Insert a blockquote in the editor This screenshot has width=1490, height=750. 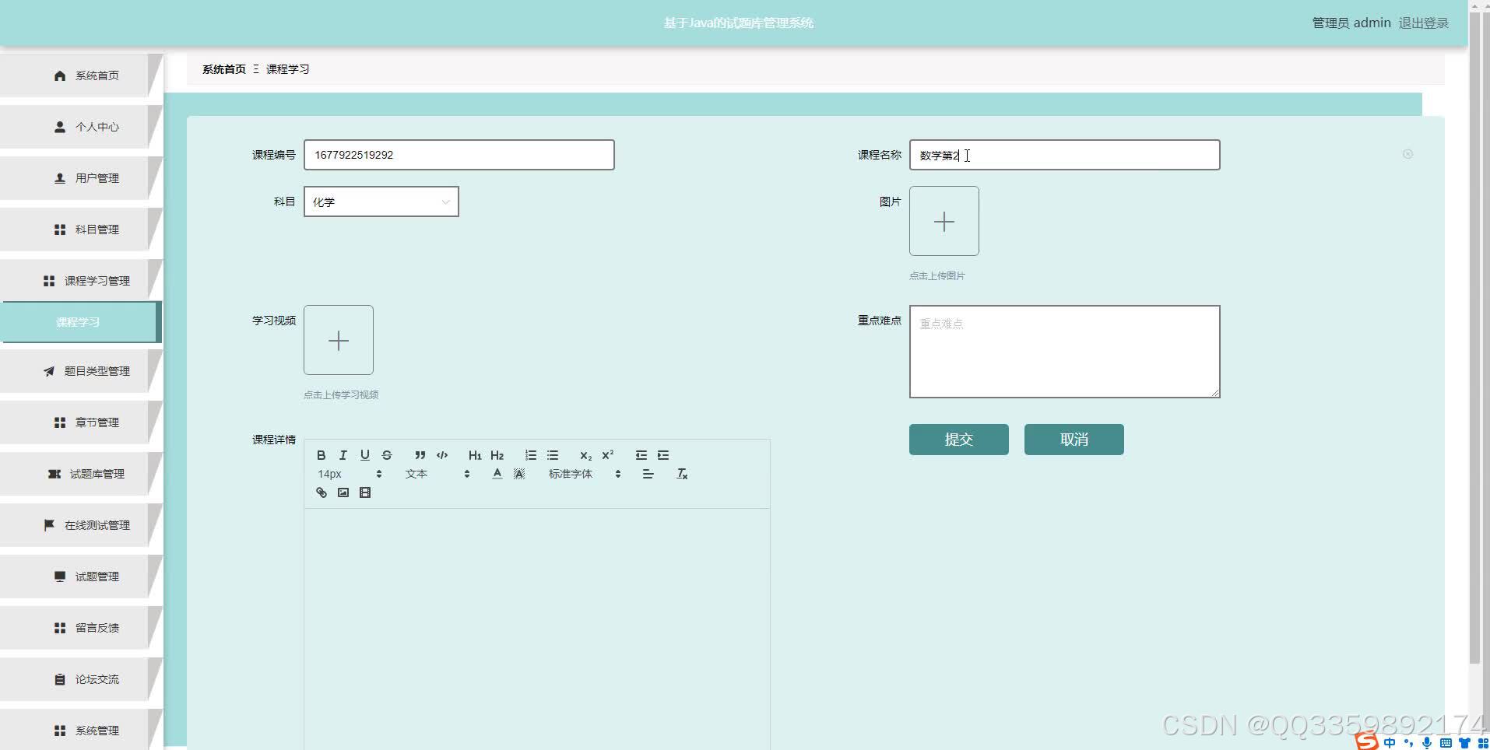(x=420, y=455)
